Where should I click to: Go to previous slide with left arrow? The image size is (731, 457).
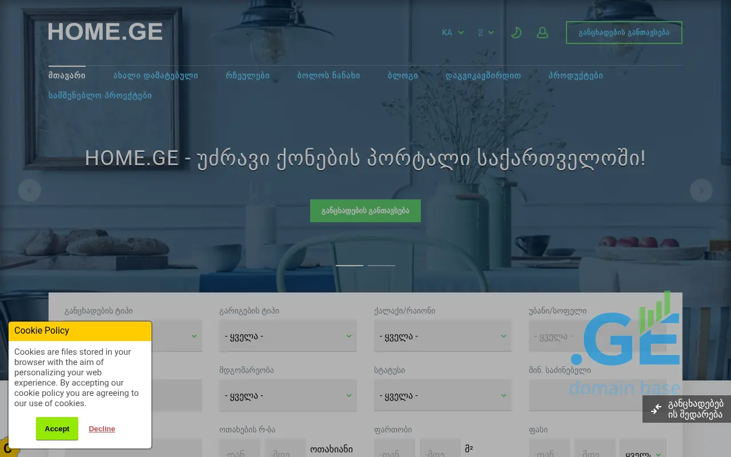pos(30,190)
